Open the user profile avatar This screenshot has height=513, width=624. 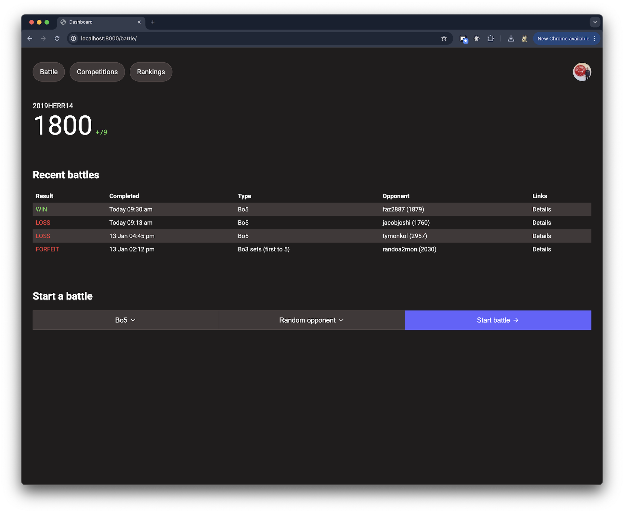(x=582, y=72)
